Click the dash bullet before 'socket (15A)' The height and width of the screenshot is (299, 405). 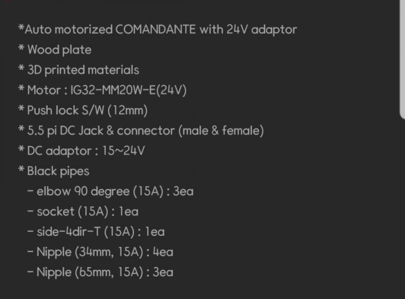click(30, 212)
